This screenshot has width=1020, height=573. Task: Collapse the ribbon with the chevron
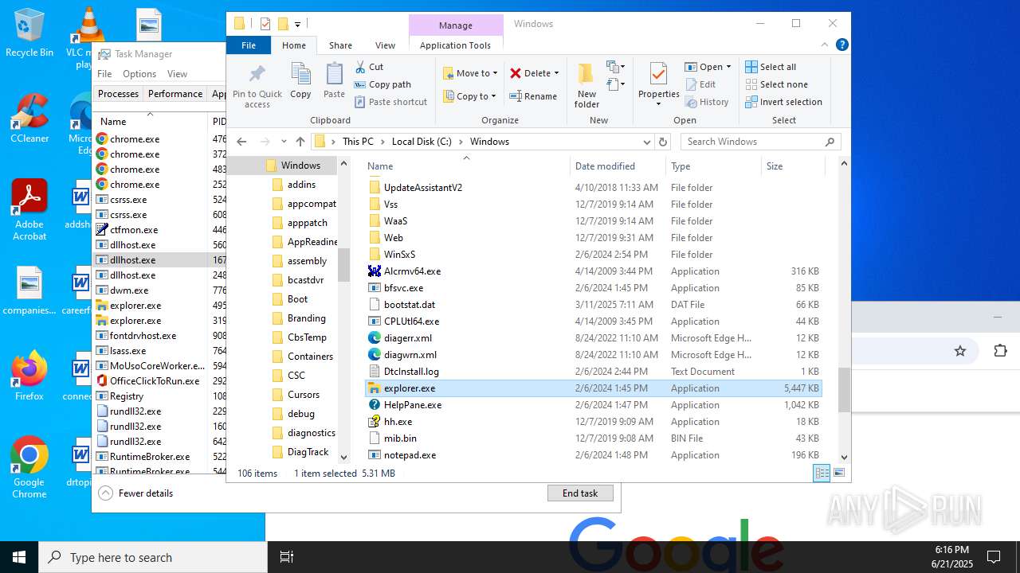point(826,45)
